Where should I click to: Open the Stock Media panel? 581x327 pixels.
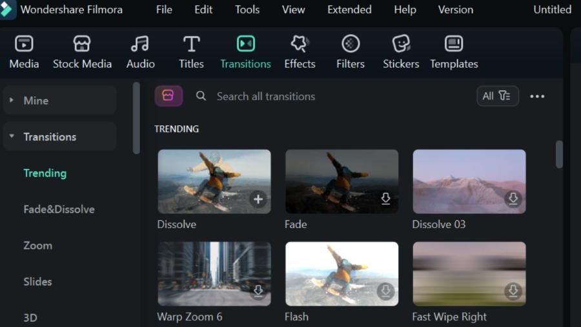click(x=82, y=52)
